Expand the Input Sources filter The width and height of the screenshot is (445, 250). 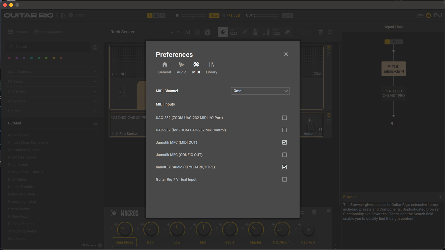click(x=53, y=72)
